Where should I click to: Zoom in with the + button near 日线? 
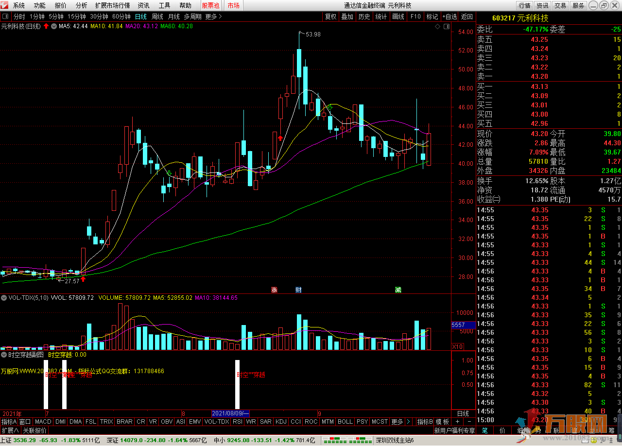458,422
